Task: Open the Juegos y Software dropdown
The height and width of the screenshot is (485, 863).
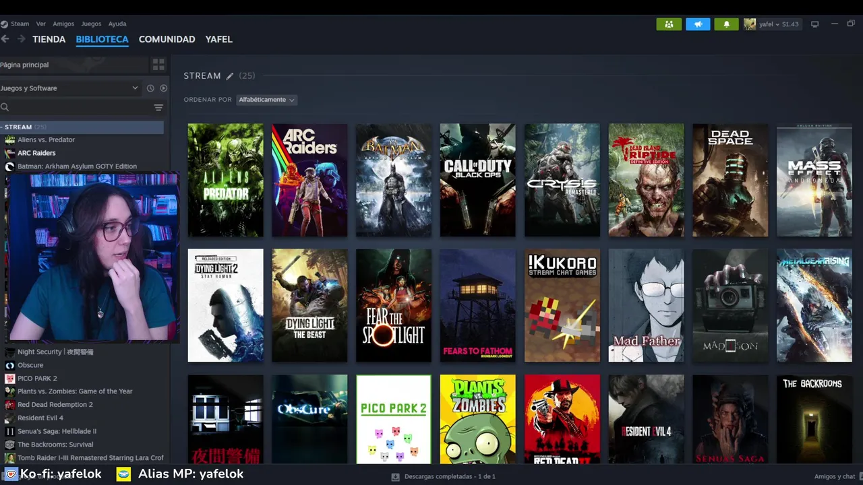Action: point(69,88)
